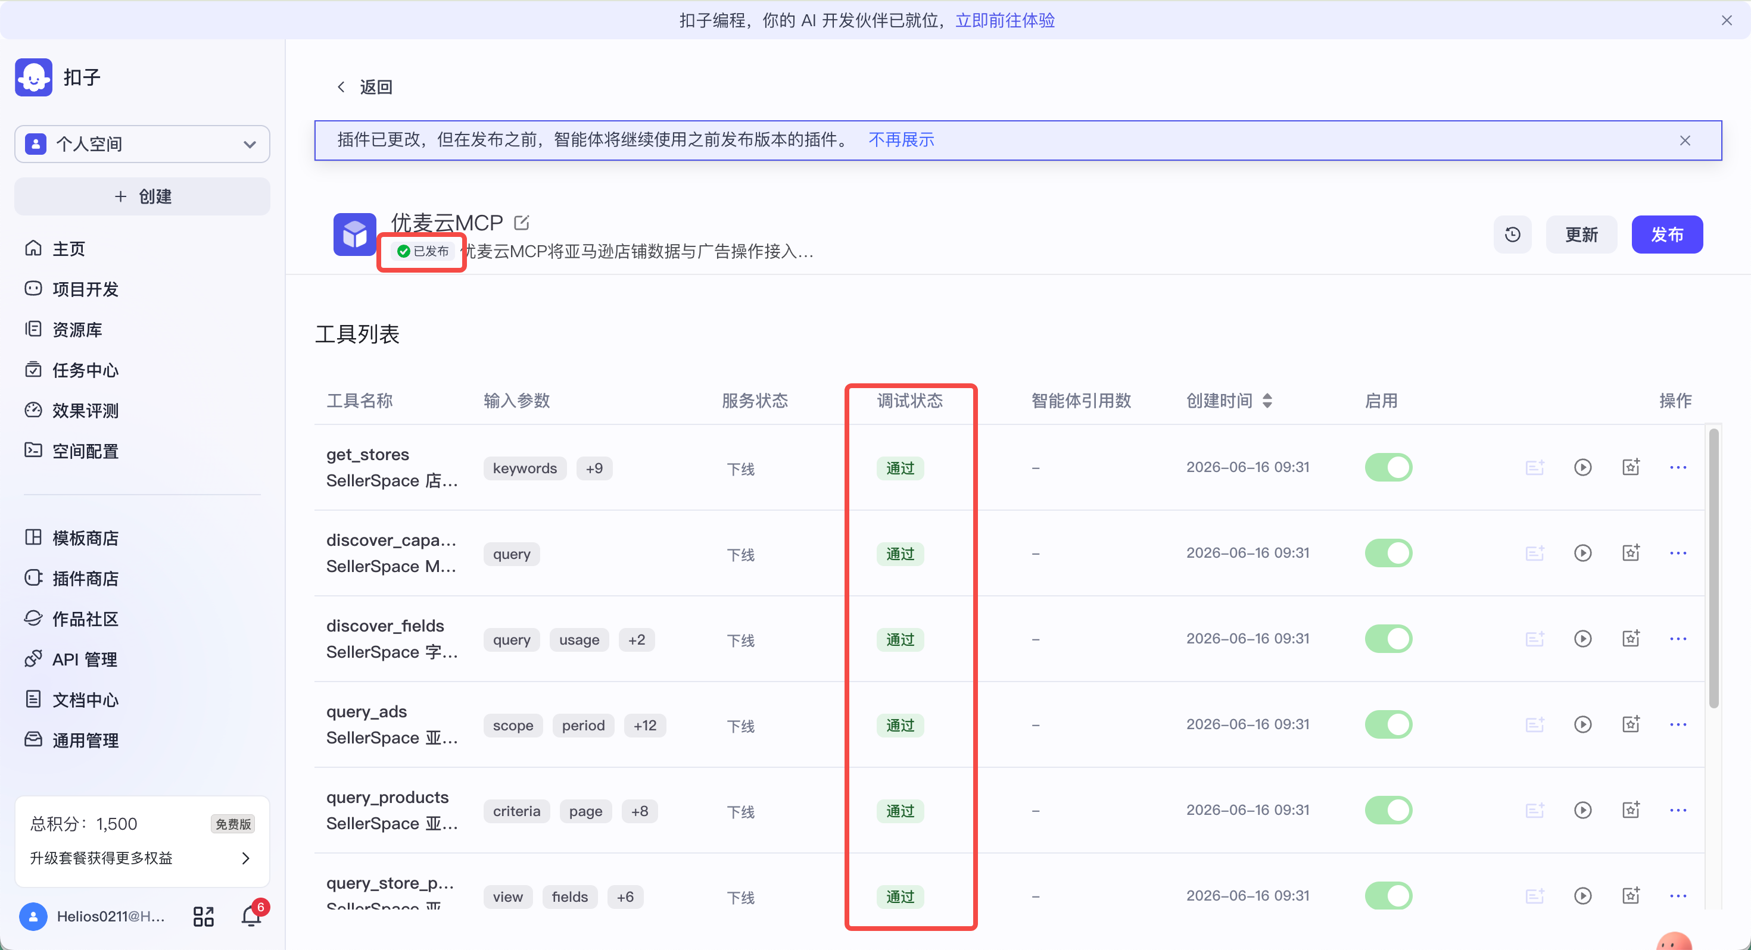
Task: Disable the get_stores tool toggle
Action: [x=1388, y=467]
